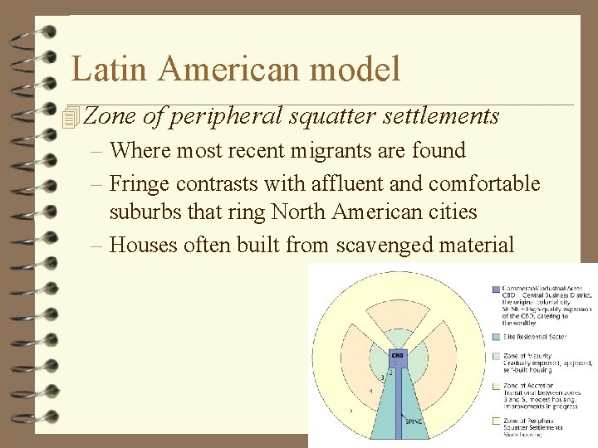Click the 'Zone of Accretion' legend text
This screenshot has width=598, height=448.
click(528, 386)
